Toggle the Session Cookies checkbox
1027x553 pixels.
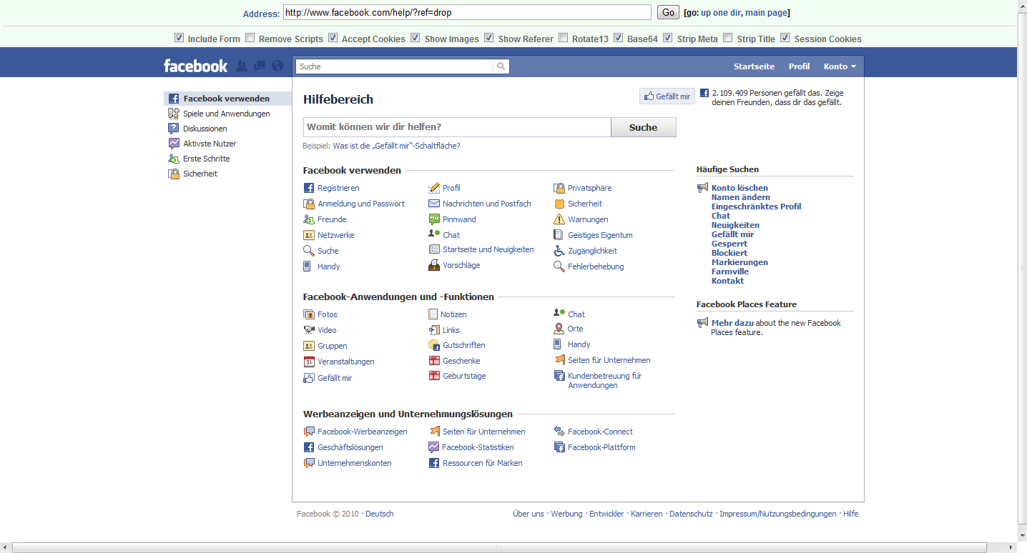point(785,38)
